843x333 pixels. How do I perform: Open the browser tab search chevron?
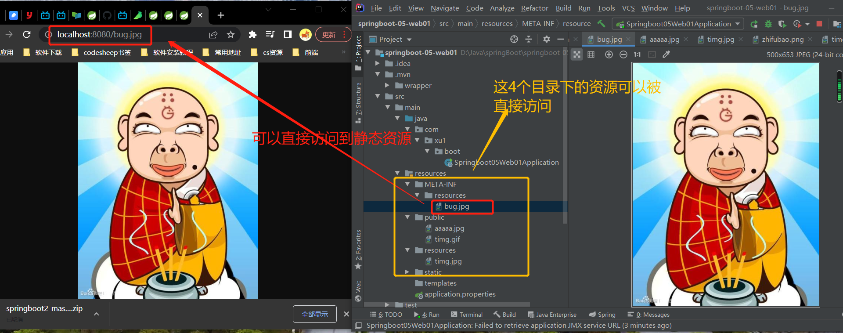(x=268, y=9)
